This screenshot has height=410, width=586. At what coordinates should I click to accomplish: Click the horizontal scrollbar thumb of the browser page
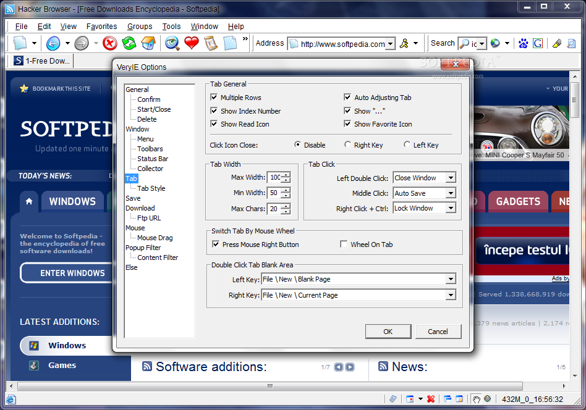click(x=270, y=386)
